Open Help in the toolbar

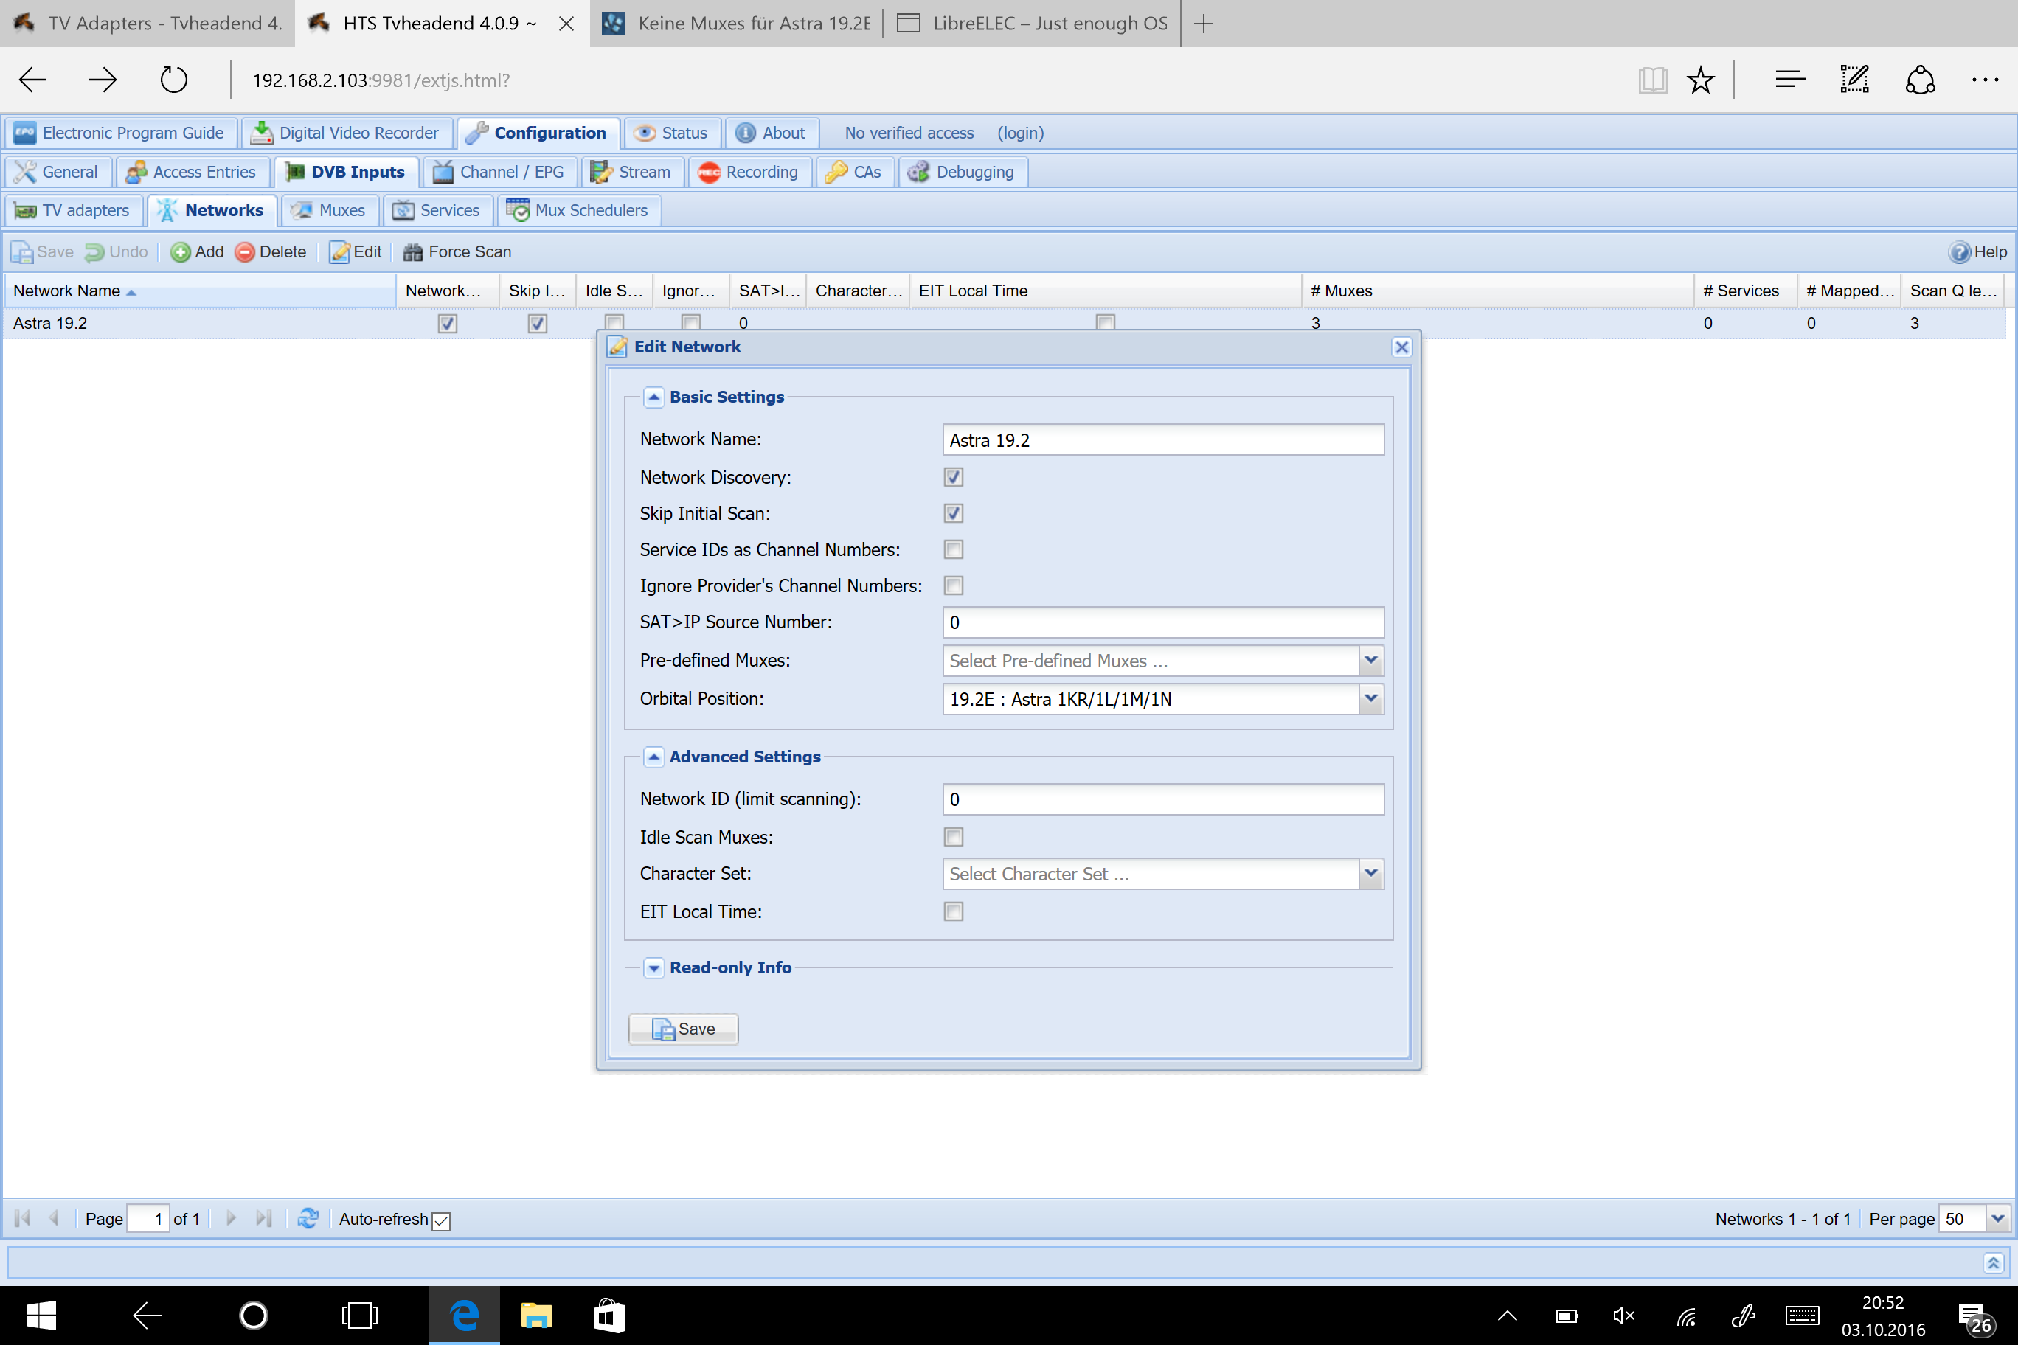click(x=1977, y=251)
